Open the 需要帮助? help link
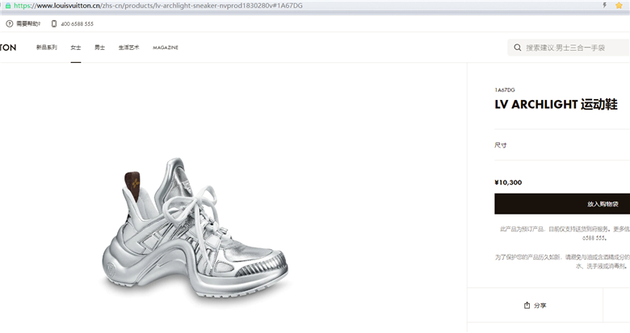The height and width of the screenshot is (333, 630). pyautogui.click(x=28, y=24)
